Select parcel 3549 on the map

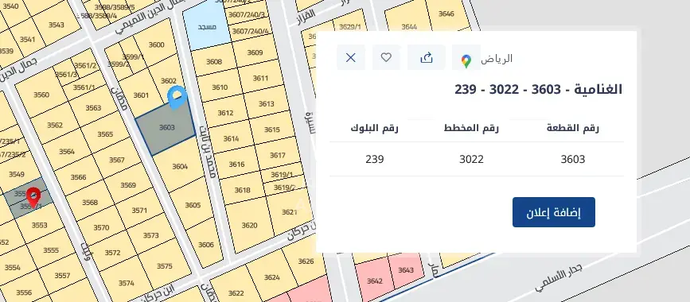click(x=17, y=174)
